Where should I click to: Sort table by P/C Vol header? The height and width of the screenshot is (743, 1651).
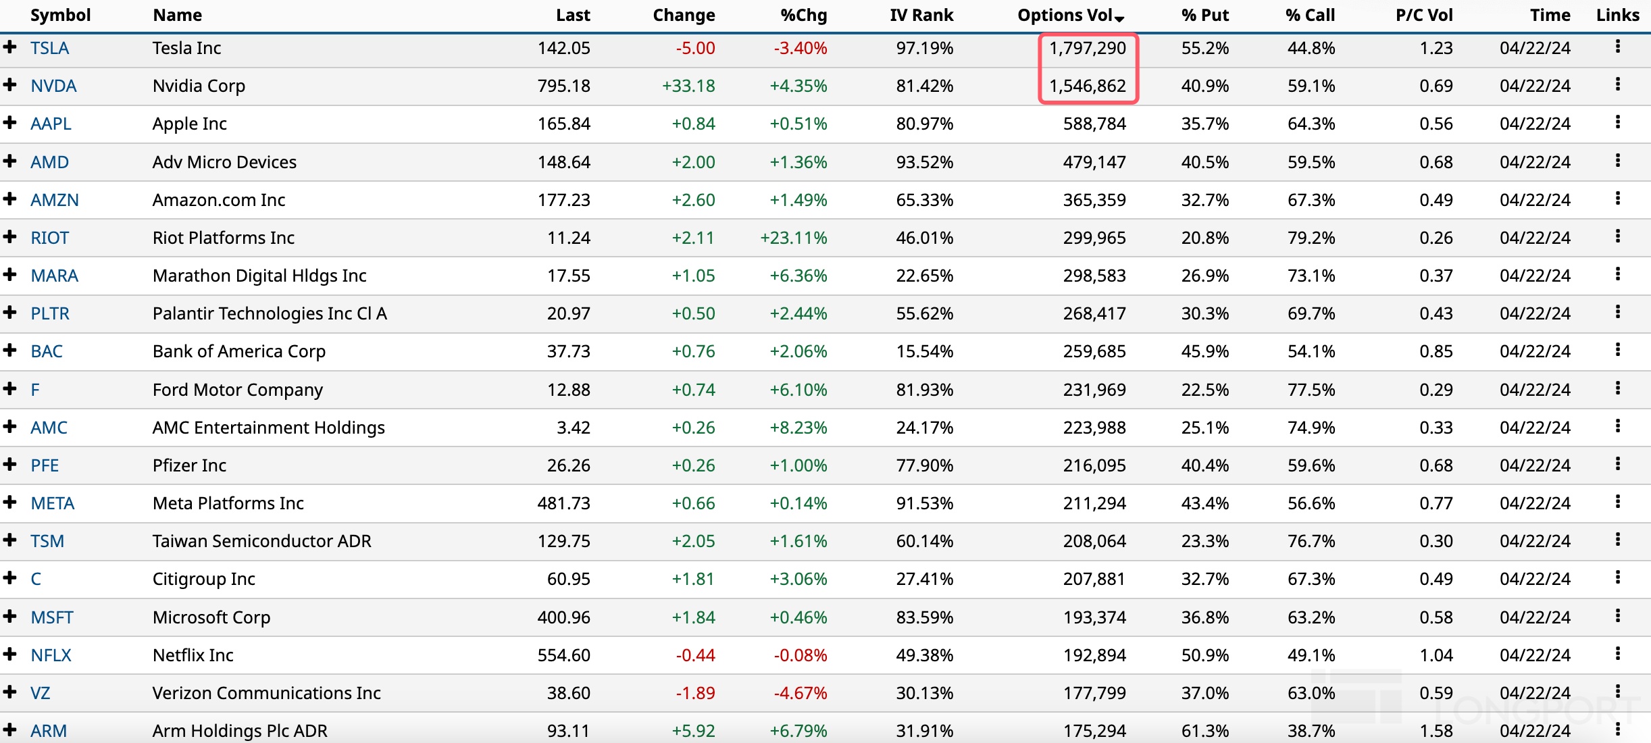click(1423, 15)
